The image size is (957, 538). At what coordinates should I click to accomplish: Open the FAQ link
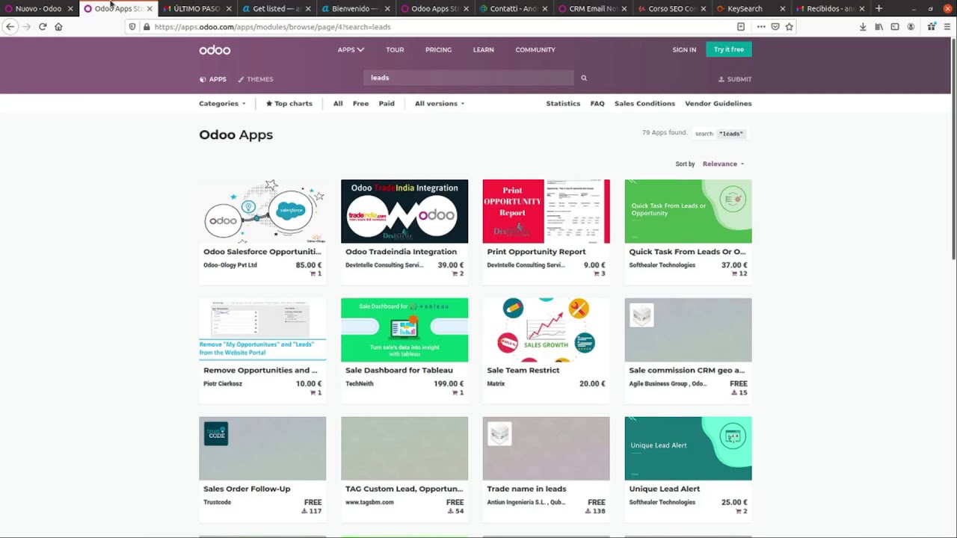click(x=597, y=104)
